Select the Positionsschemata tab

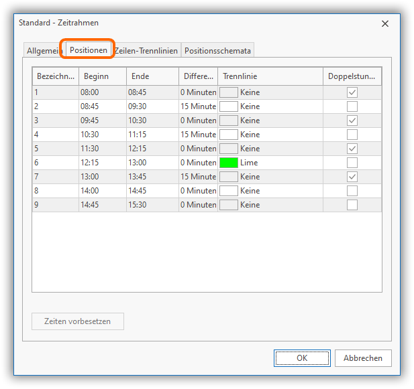[x=217, y=51]
